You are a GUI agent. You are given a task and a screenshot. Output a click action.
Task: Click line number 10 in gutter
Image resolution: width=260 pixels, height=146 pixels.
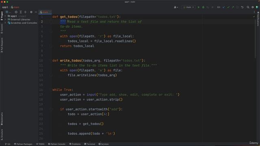point(41,60)
